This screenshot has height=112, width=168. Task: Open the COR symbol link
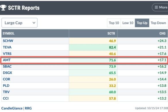[7, 79]
